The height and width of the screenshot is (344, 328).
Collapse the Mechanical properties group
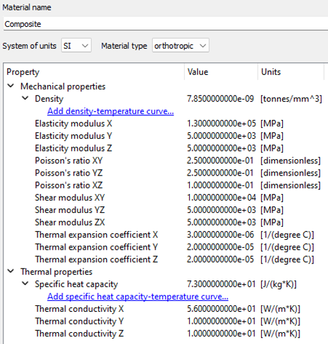pos(10,86)
